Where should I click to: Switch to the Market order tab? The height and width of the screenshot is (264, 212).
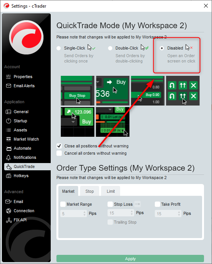click(68, 191)
